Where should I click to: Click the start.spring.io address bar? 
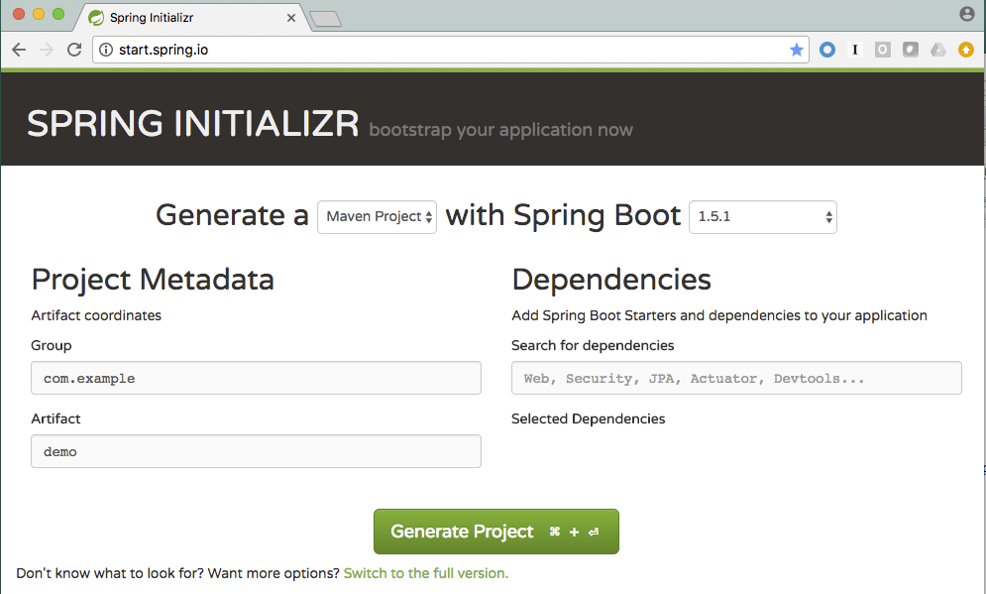coord(450,50)
